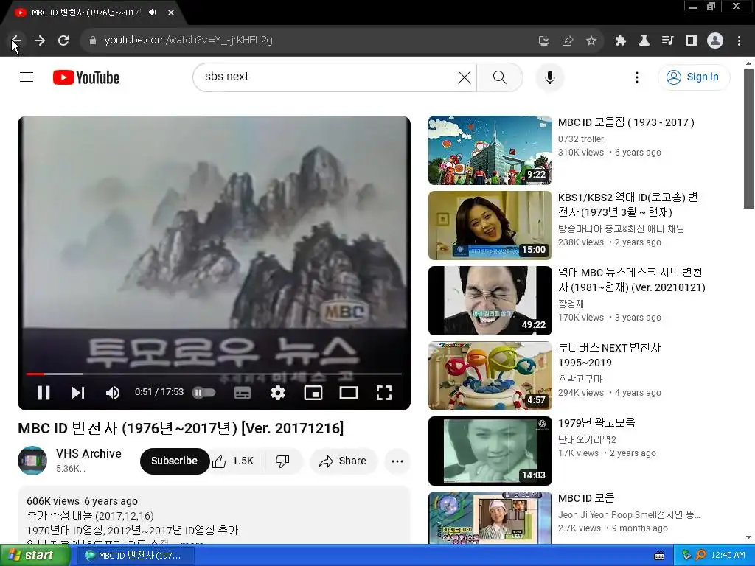Mute the video volume

(x=112, y=393)
